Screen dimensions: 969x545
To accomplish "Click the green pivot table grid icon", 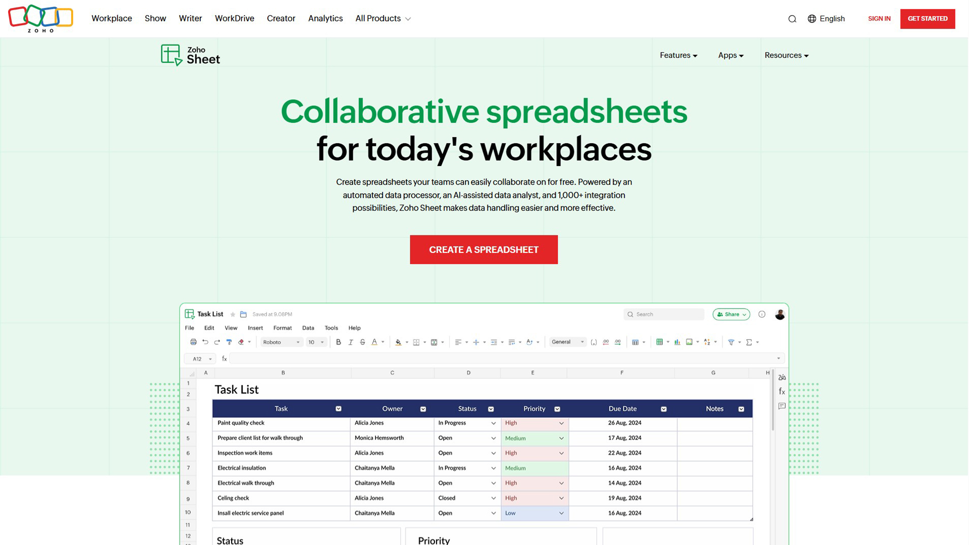I will [x=660, y=342].
